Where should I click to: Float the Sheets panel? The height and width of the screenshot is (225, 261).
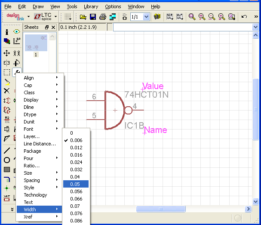(47, 27)
